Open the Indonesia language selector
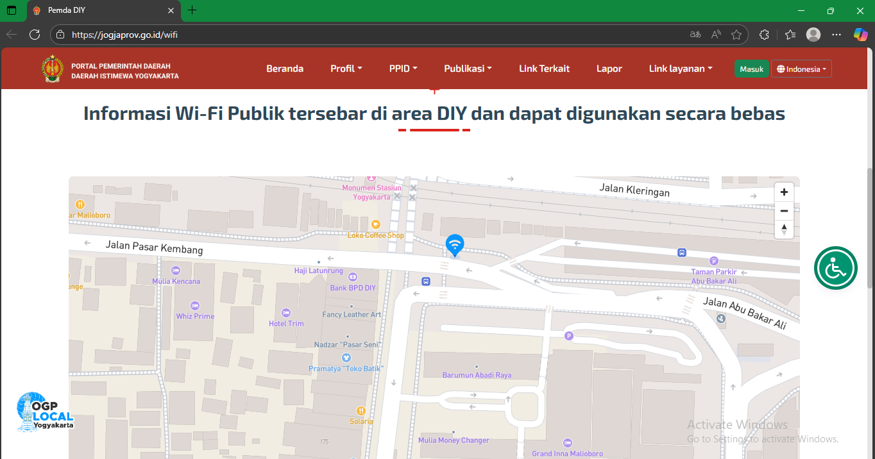The width and height of the screenshot is (875, 459). tap(801, 69)
